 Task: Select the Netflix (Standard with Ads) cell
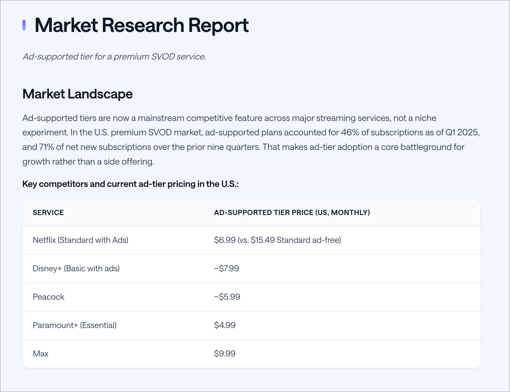80,240
